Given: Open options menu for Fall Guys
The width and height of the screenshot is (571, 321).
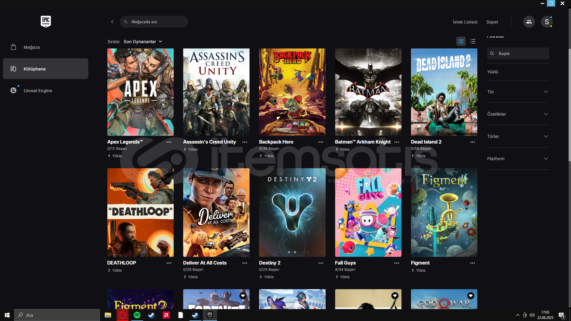Looking at the screenshot, I should [397, 263].
